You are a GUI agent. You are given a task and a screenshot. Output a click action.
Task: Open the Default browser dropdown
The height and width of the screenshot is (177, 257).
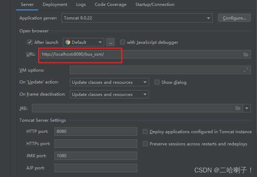(x=83, y=42)
